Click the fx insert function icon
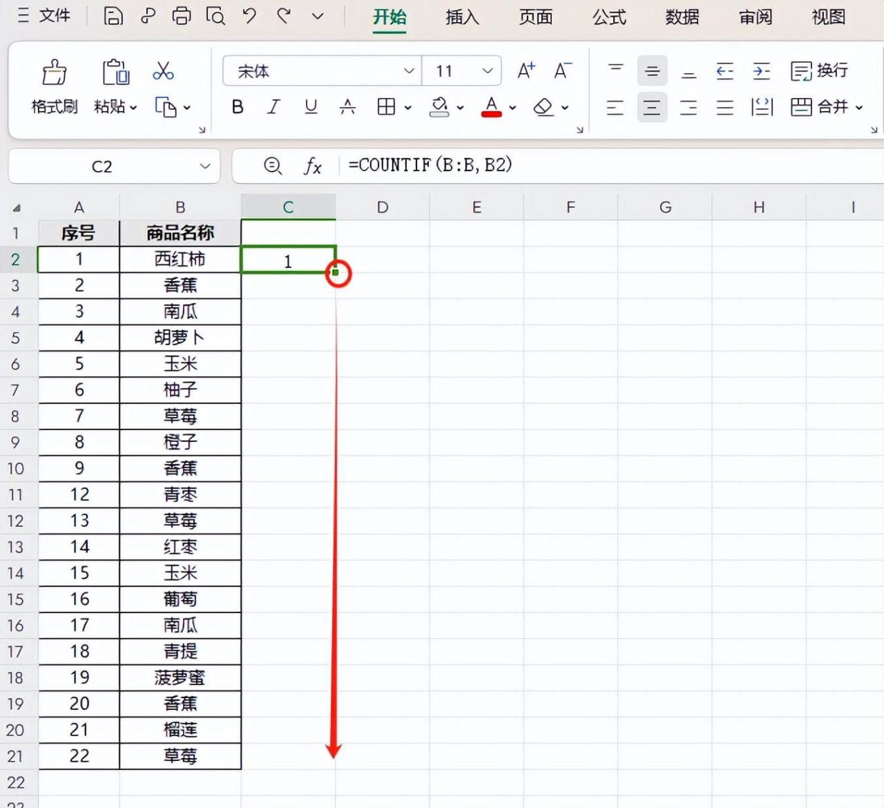The width and height of the screenshot is (884, 808). coord(313,166)
